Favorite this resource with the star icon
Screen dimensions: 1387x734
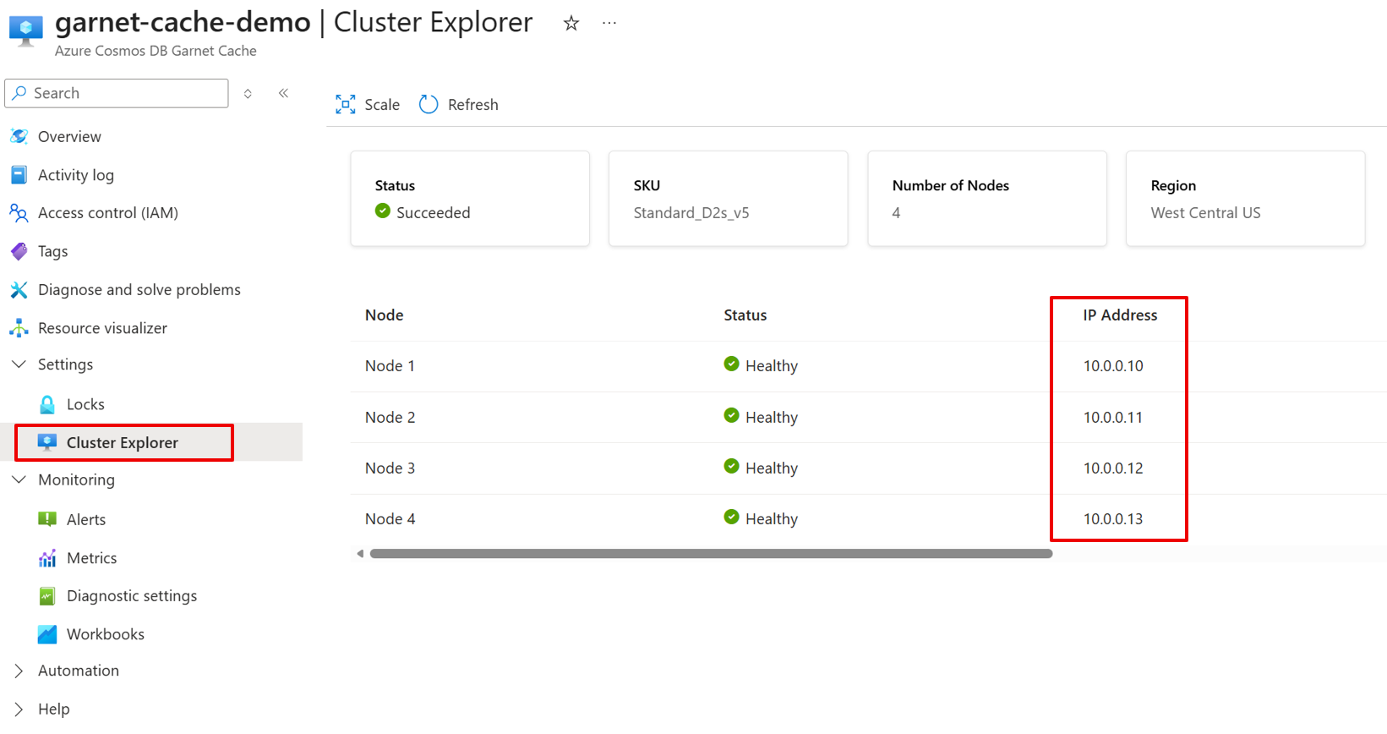coord(571,24)
